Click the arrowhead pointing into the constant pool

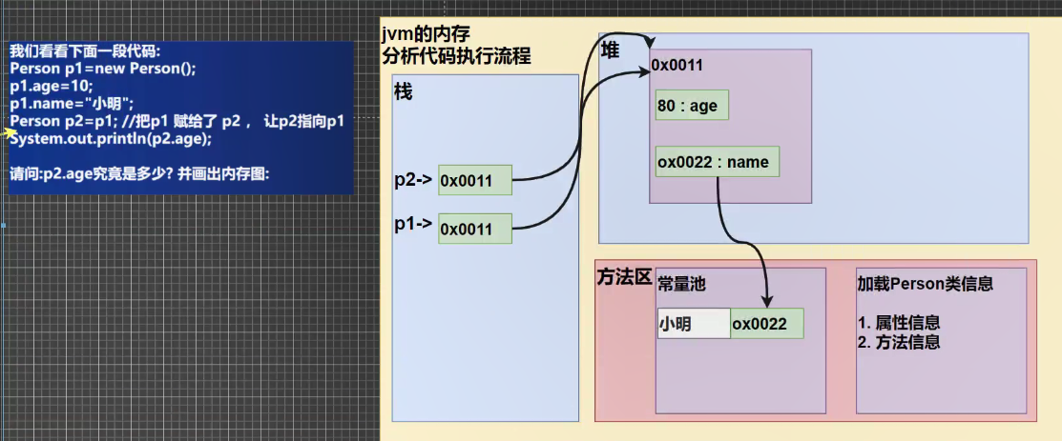coord(768,300)
